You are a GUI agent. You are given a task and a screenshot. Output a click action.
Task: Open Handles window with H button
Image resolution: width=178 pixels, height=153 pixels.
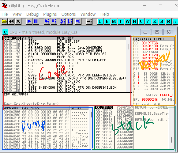[x=135, y=21]
